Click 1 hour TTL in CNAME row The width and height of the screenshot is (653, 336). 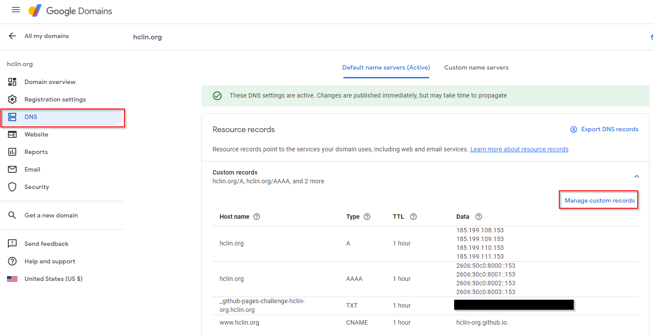(402, 322)
